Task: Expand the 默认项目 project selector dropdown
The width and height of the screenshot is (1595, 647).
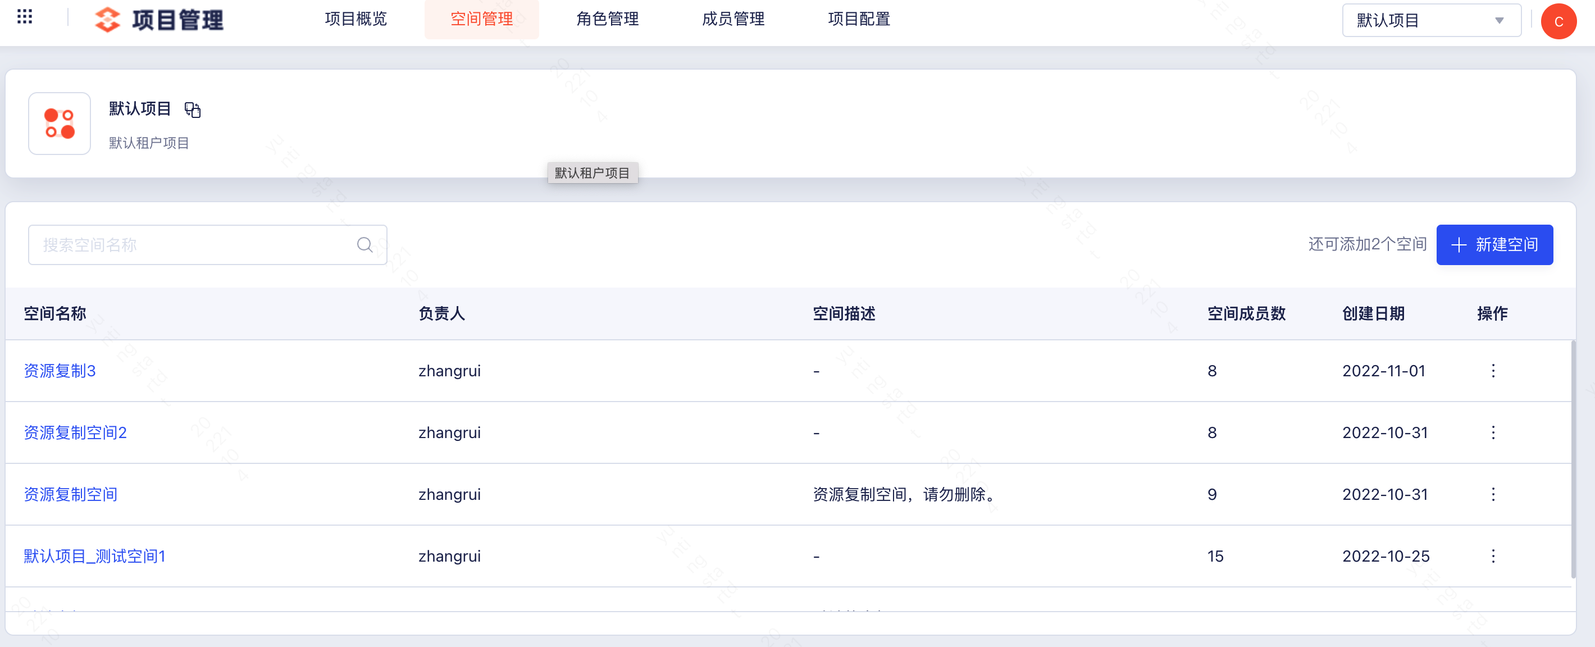Action: [1431, 20]
